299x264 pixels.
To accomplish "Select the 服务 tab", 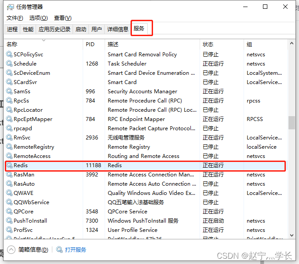I will [139, 29].
